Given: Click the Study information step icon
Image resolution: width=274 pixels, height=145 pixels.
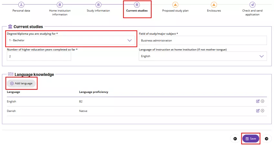Looking at the screenshot, I should tap(98, 5).
